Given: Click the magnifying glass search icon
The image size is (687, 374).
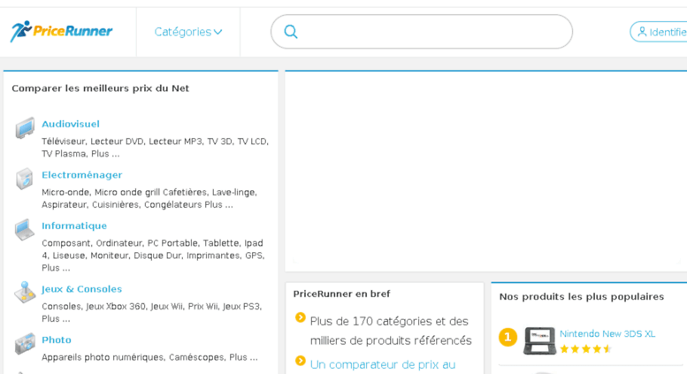Looking at the screenshot, I should [291, 32].
